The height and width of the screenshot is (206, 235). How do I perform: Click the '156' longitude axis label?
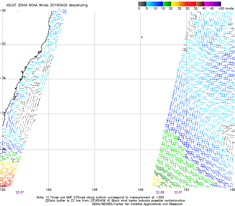95,190
